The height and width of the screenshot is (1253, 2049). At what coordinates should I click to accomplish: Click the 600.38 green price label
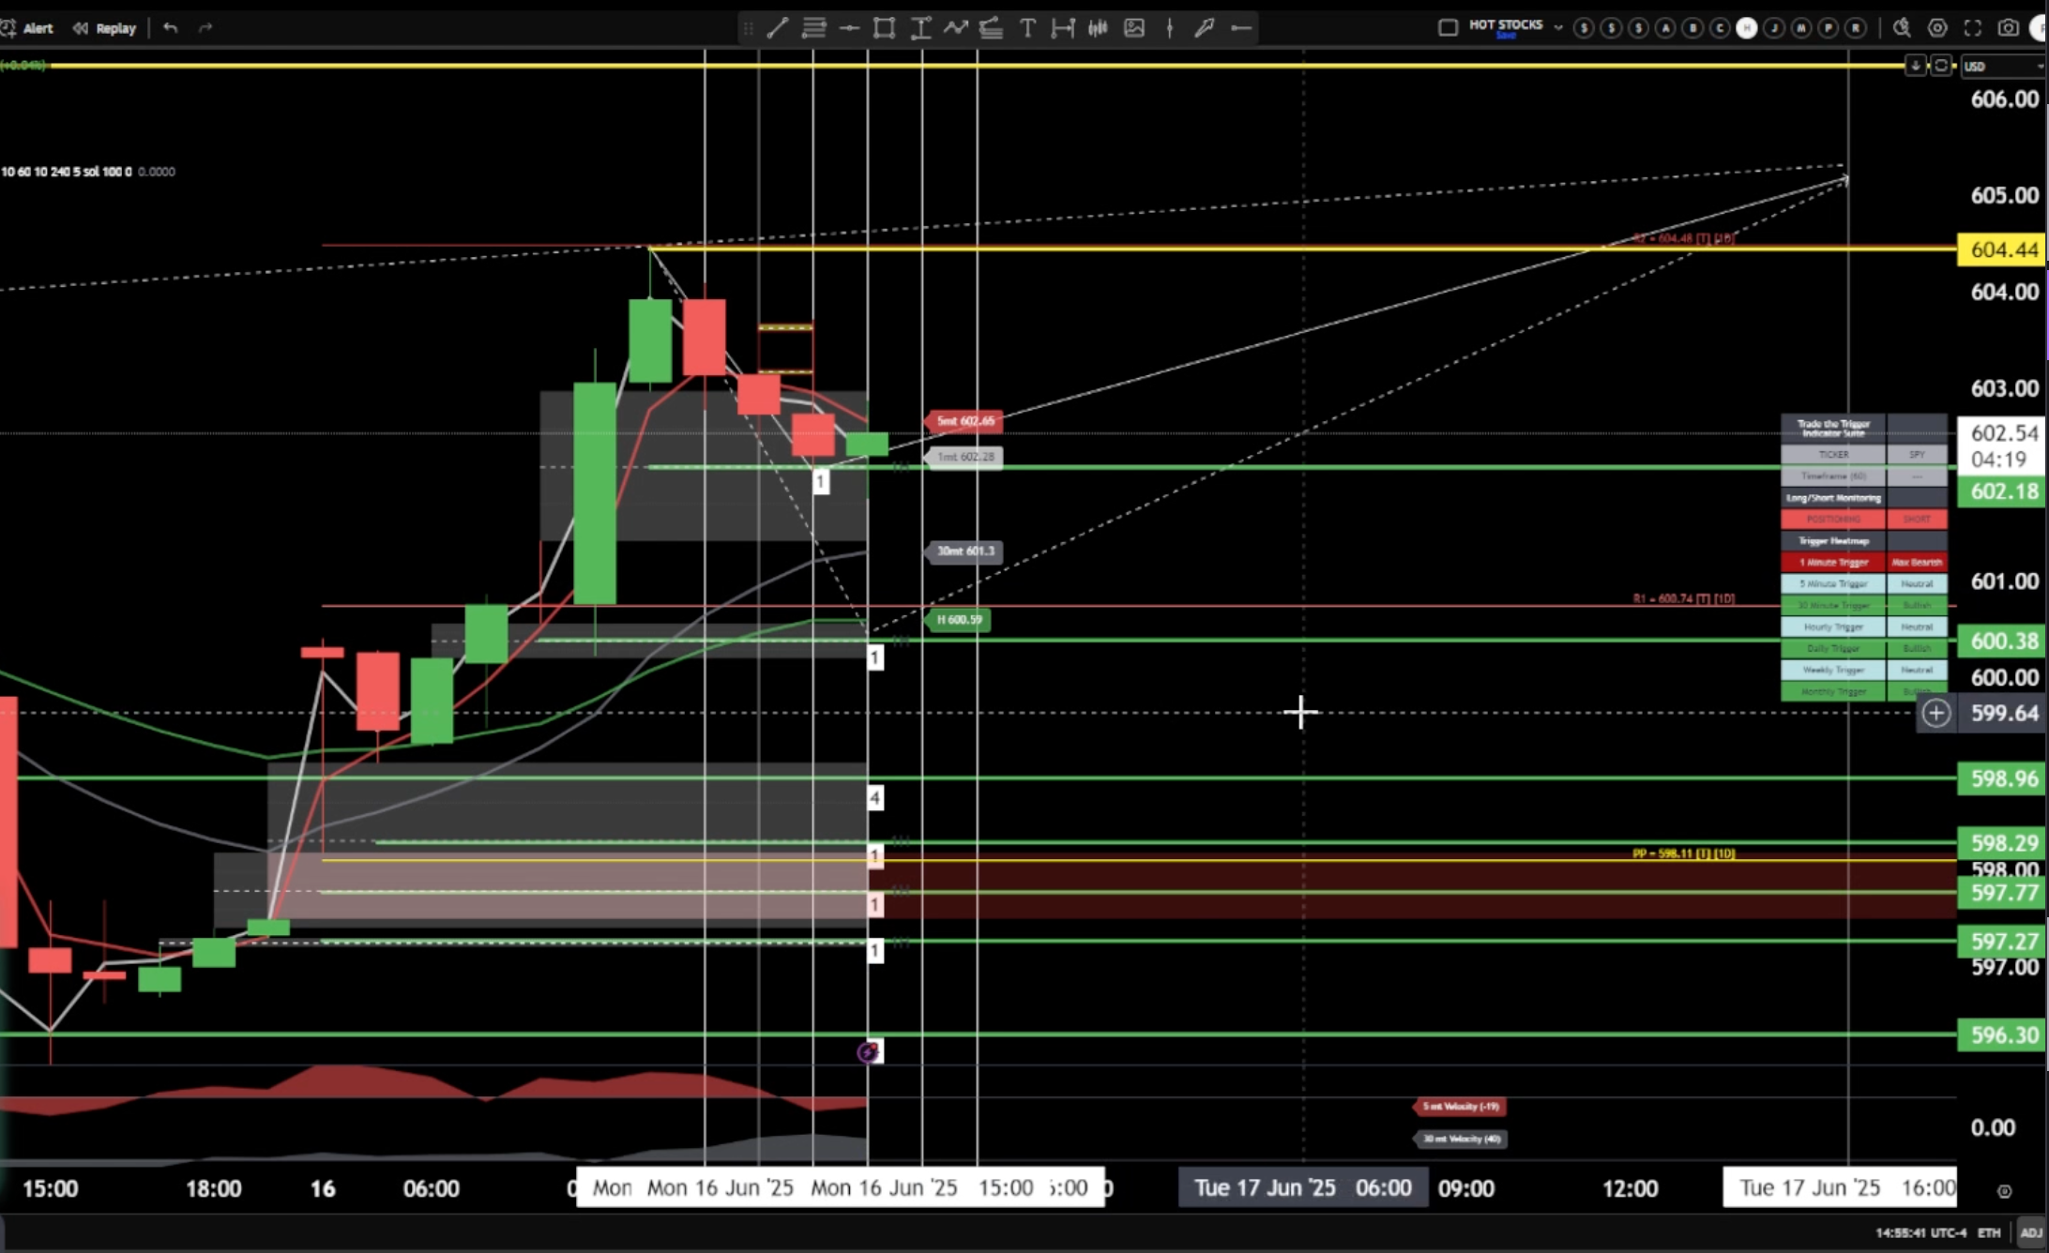pos(2002,642)
